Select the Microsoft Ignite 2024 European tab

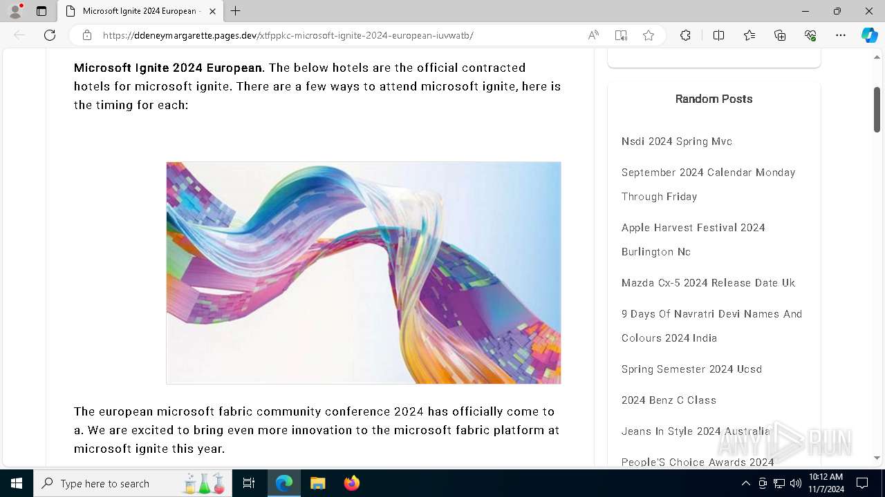click(x=140, y=11)
